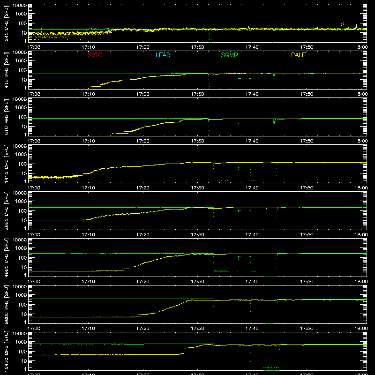Click 17:30 time label of 2695 MHz plot
Screen dimensions: 375x375
pyautogui.click(x=197, y=235)
